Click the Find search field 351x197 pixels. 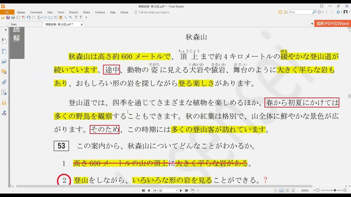[301, 12]
